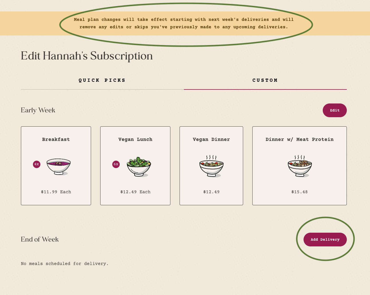The image size is (370, 295).
Task: Add a delivery for End of Week
Action: point(325,240)
